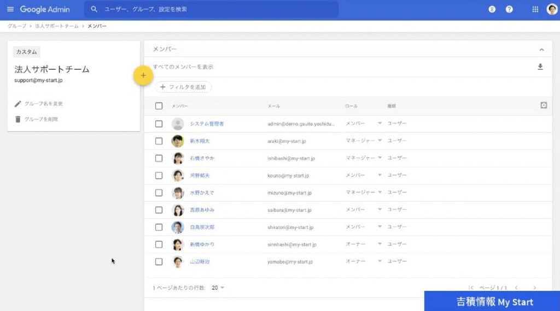The height and width of the screenshot is (311, 560).
Task: Go to the next page arrow
Action: [535, 288]
